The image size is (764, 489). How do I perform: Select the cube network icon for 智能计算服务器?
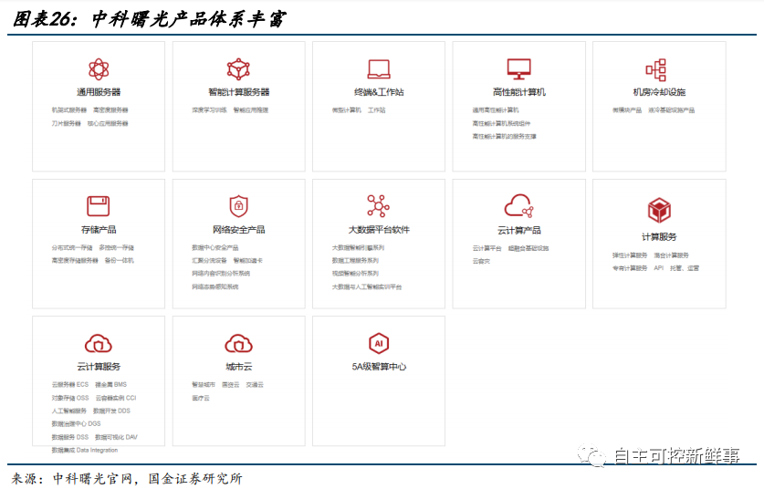click(238, 69)
